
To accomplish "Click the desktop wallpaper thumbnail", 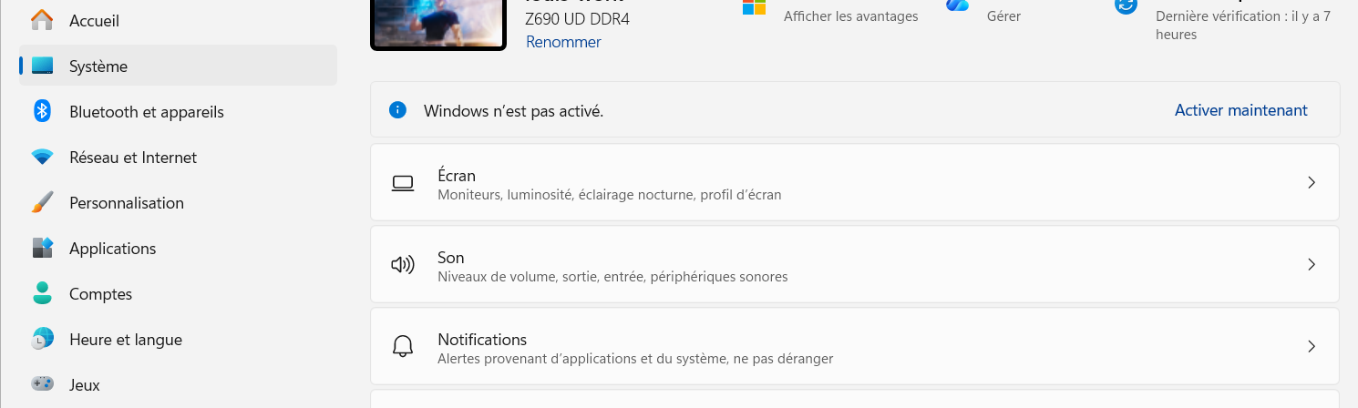I will 437,22.
